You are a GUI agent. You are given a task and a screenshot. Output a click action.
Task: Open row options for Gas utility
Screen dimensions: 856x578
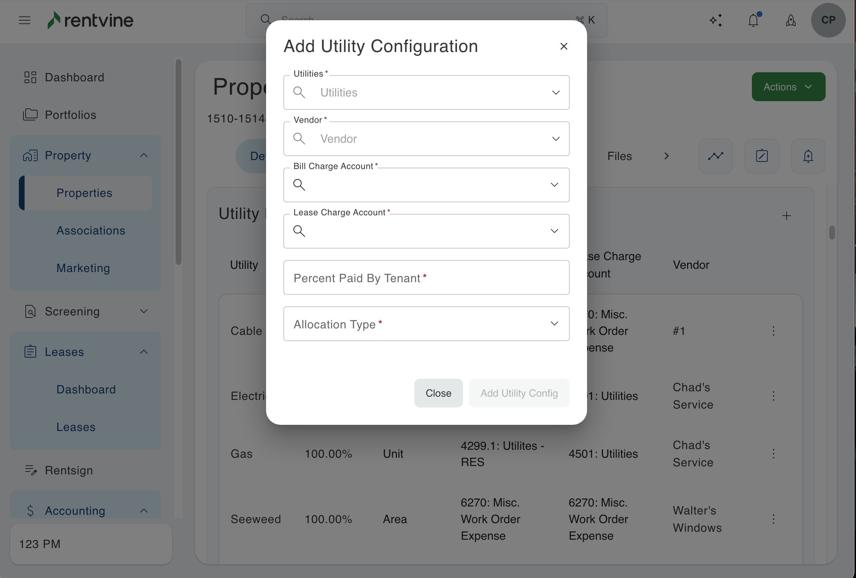(x=773, y=454)
